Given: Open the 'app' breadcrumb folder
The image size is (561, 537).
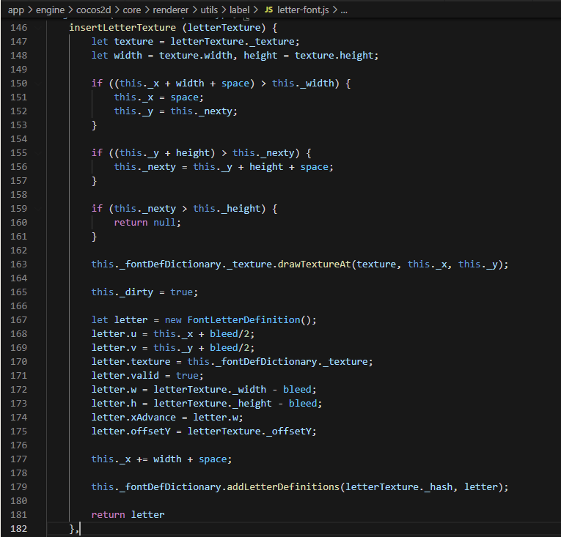Looking at the screenshot, I should click(x=15, y=10).
